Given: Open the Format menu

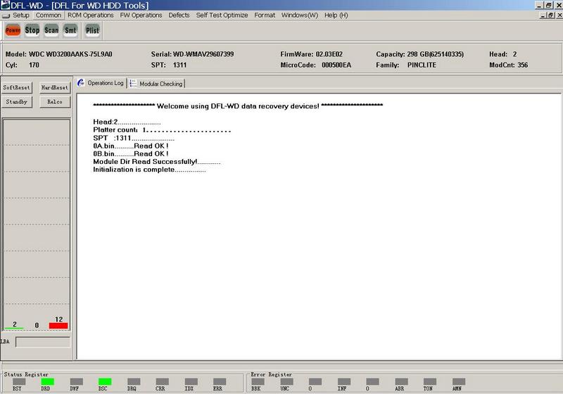Looking at the screenshot, I should (265, 15).
